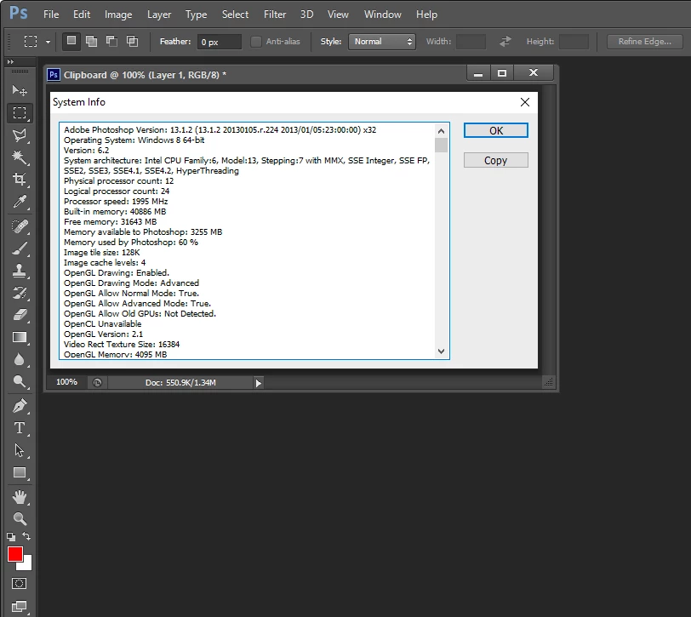Expand the collapsed toolbox panel arrows

[10, 61]
